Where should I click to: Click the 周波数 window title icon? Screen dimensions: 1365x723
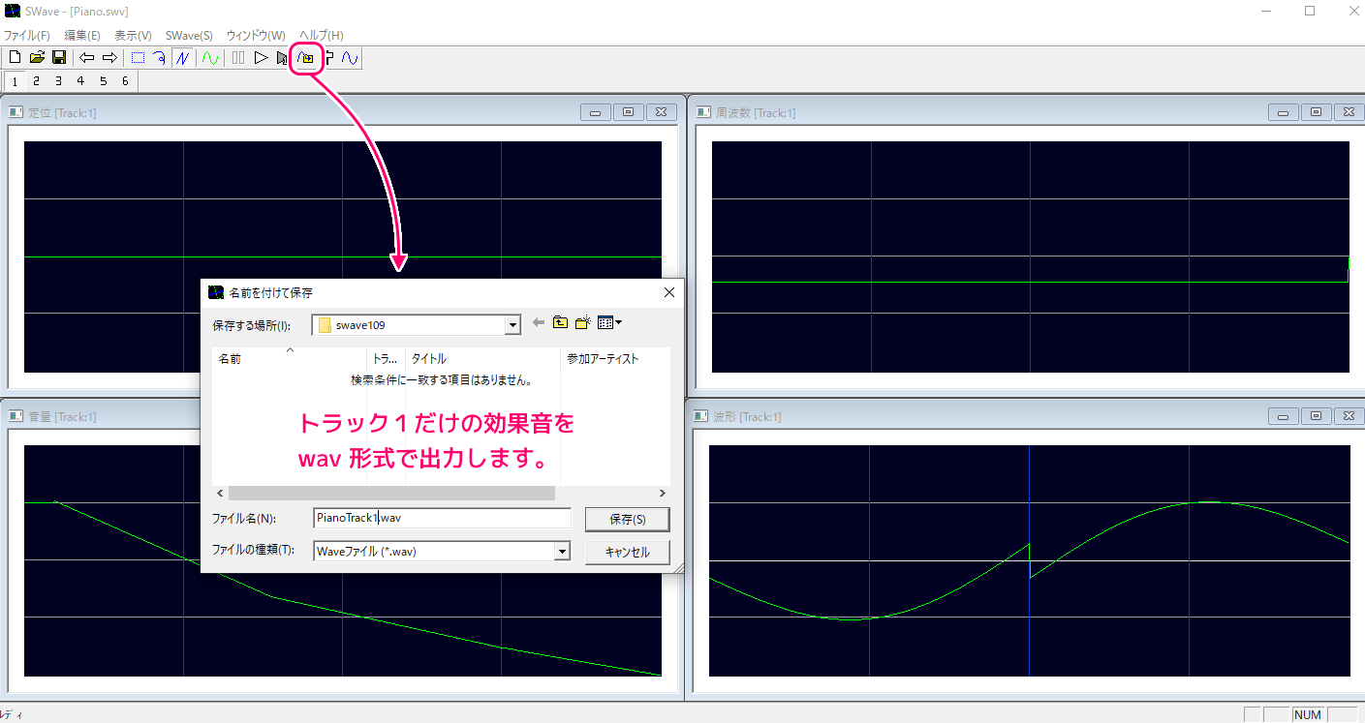point(703,112)
